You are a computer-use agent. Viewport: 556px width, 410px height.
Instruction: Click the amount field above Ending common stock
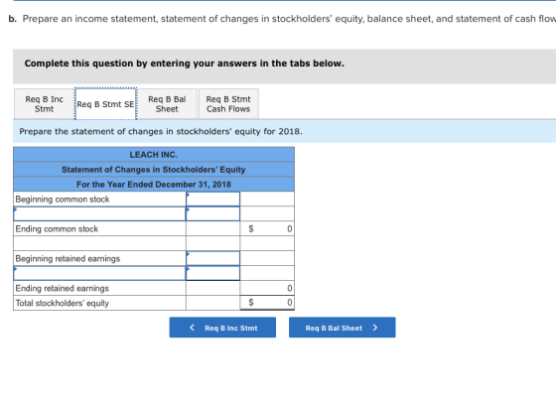click(x=213, y=213)
